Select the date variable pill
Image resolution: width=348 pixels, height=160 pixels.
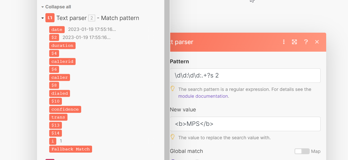click(57, 30)
